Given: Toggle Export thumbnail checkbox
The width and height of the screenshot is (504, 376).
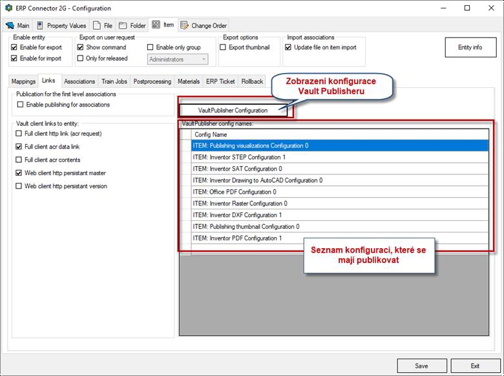Looking at the screenshot, I should [x=224, y=48].
